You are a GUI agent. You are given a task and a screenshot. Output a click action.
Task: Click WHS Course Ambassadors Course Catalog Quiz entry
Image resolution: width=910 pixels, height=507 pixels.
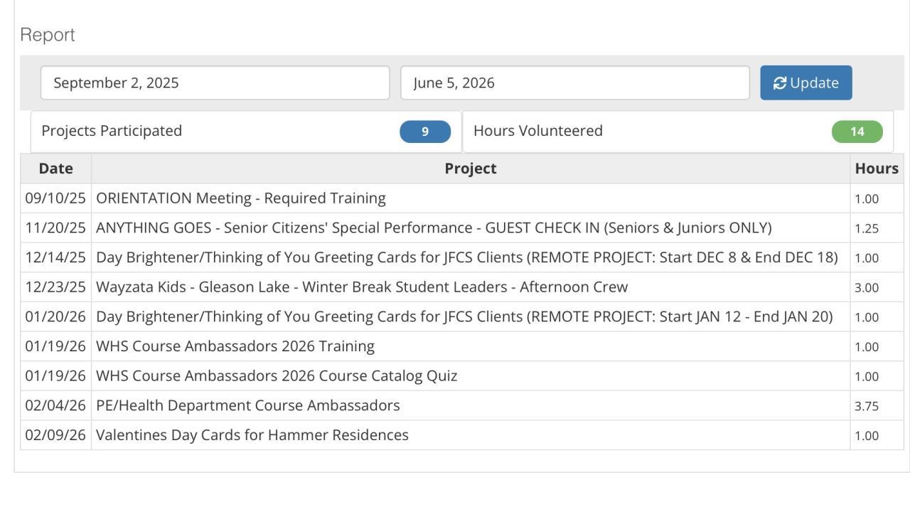pyautogui.click(x=276, y=376)
